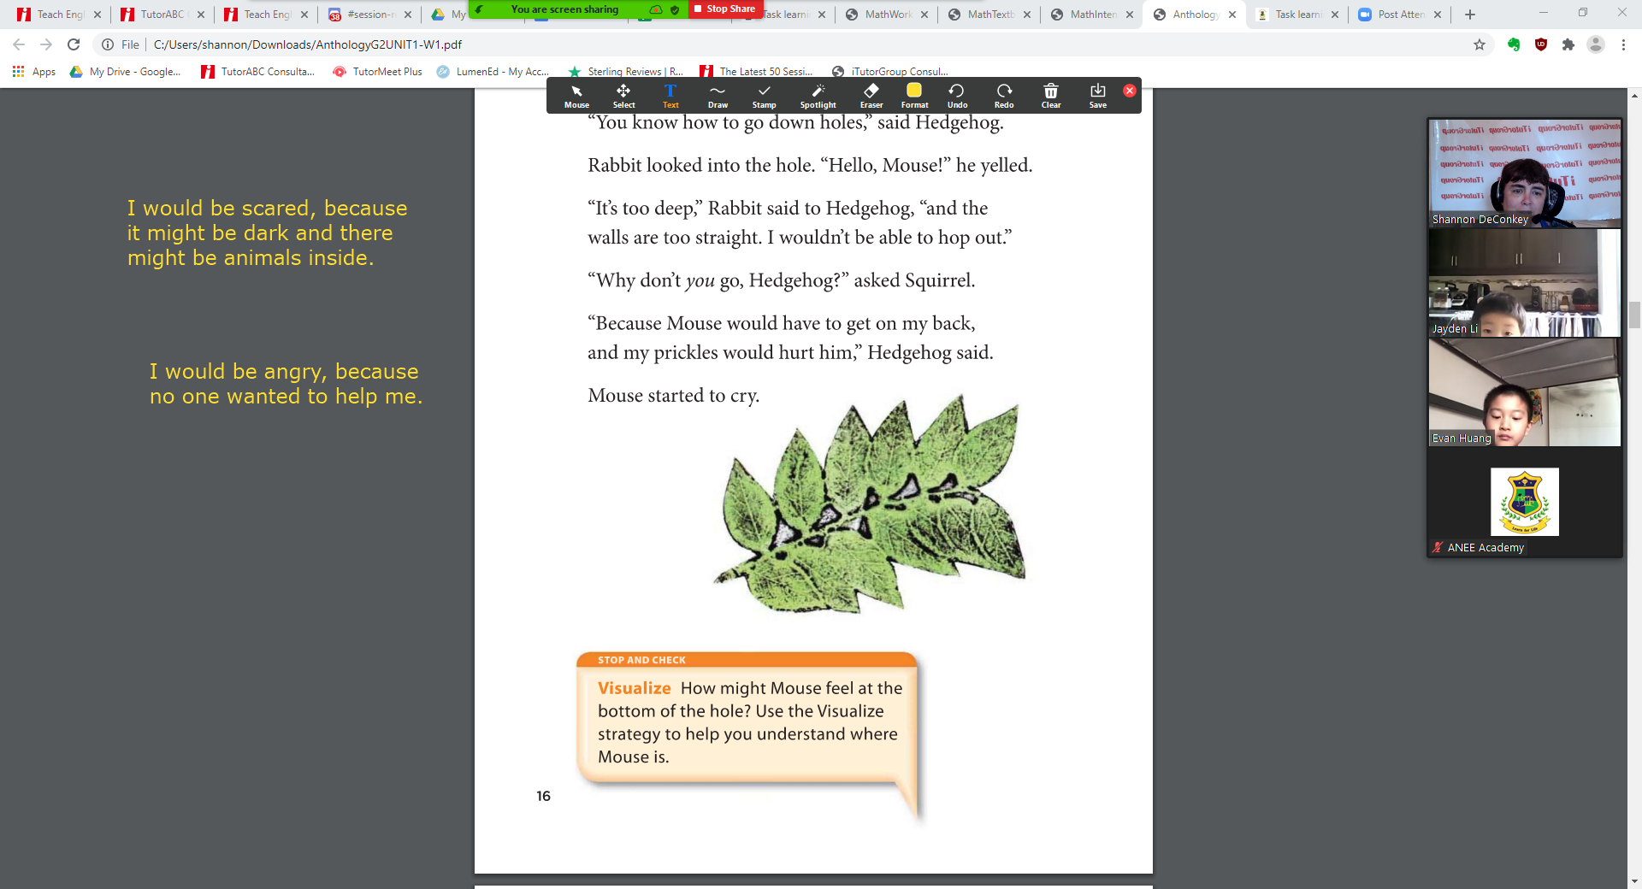
Task: Click the 'I would be scared' text annotation
Action: coord(268,233)
